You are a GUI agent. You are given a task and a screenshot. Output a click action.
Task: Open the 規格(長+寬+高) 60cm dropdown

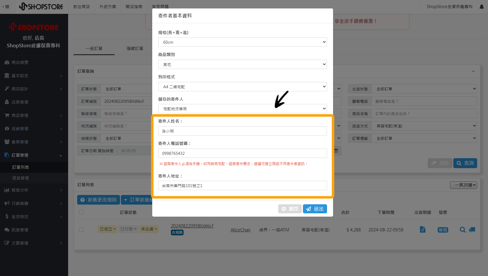point(242,42)
